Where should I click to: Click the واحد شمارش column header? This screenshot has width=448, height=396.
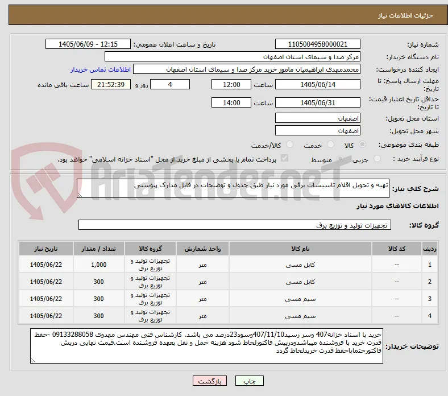202,249
